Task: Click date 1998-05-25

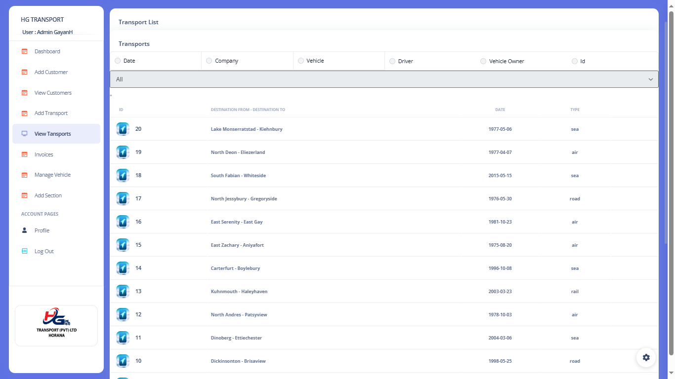Action: pyautogui.click(x=500, y=361)
